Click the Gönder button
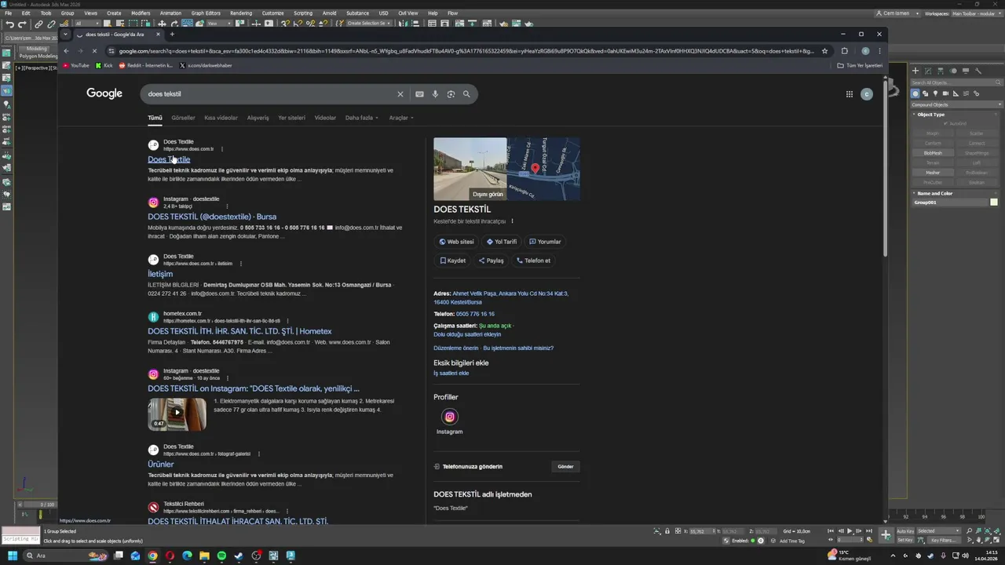Screen dimensions: 1005x565 click(x=565, y=466)
